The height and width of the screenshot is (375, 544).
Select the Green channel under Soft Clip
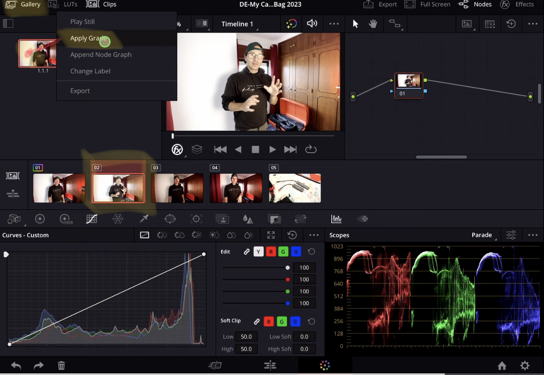point(282,321)
